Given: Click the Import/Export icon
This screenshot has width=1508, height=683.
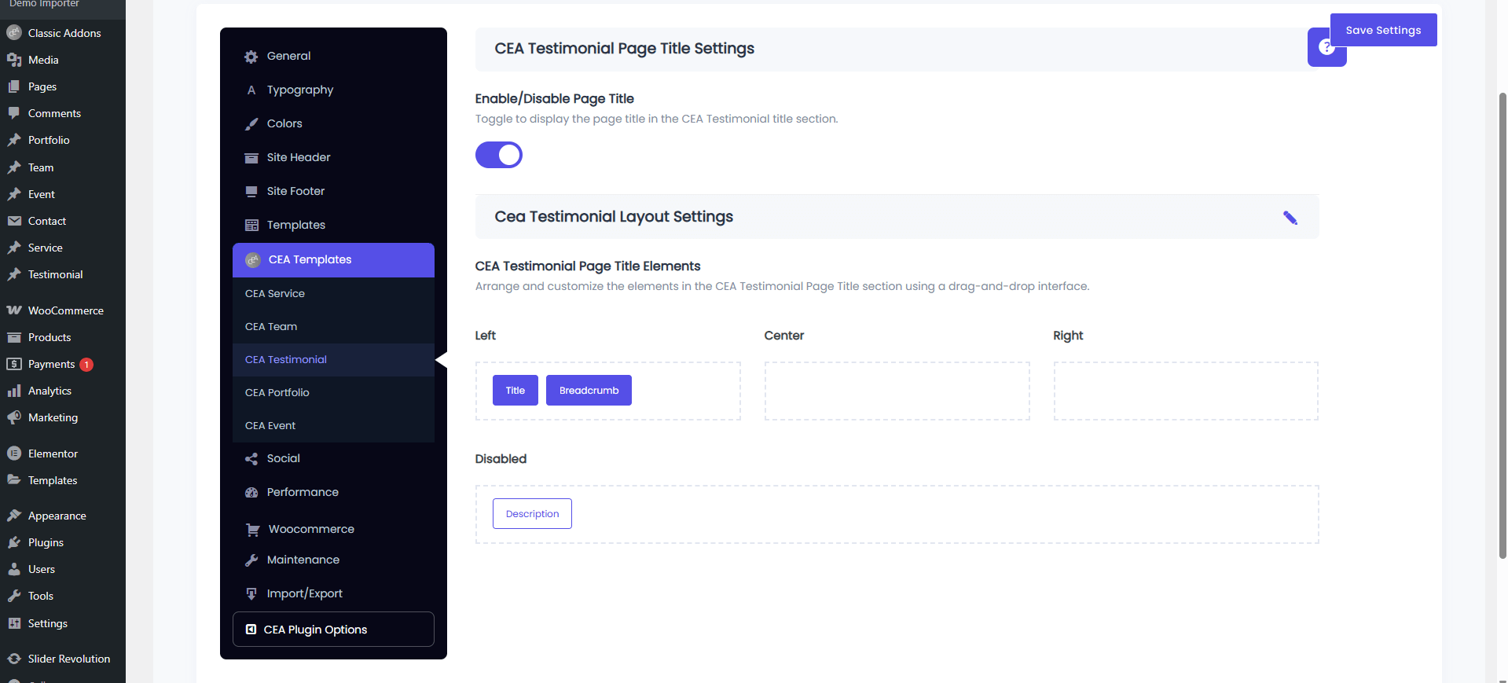Looking at the screenshot, I should [251, 594].
